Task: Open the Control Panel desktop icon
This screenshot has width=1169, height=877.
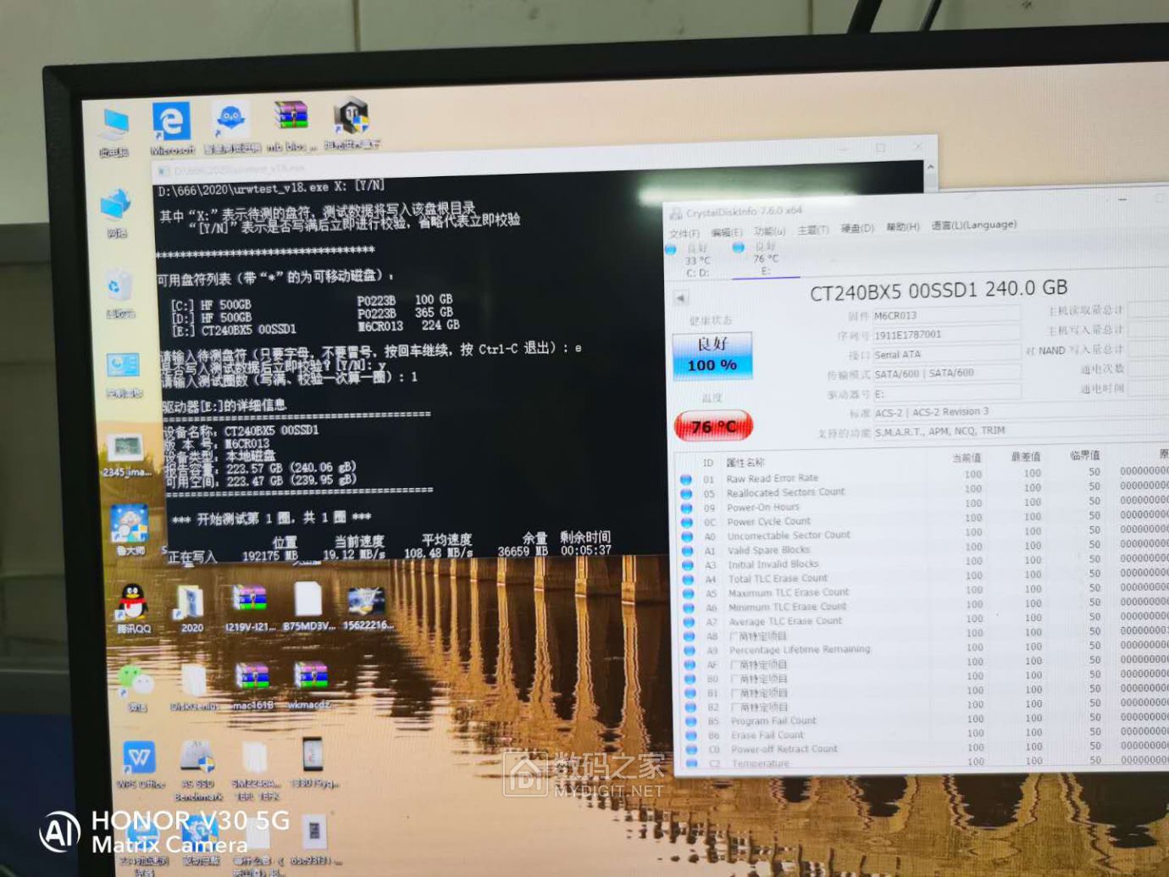Action: (x=124, y=375)
